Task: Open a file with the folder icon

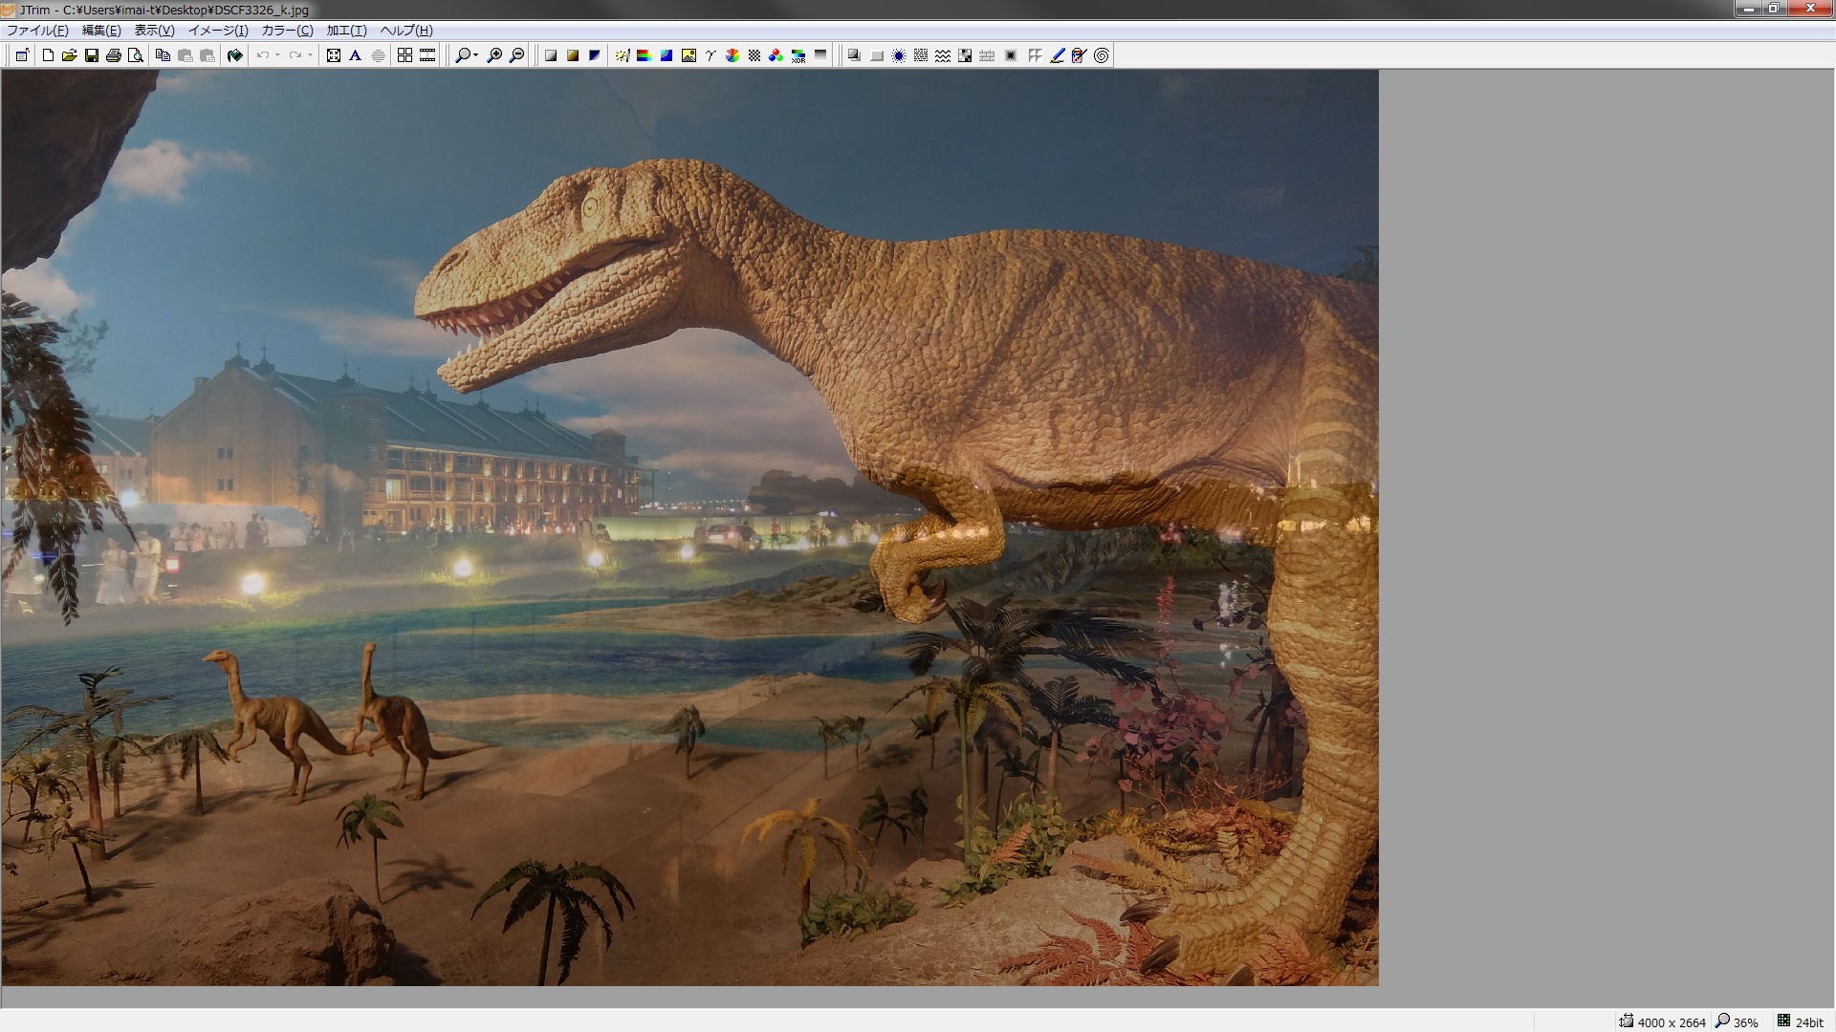Action: 70,55
